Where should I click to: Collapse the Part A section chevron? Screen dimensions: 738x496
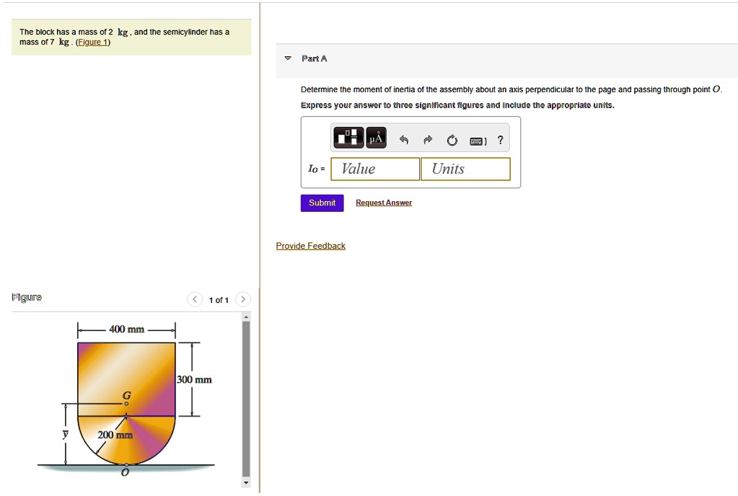(x=286, y=58)
